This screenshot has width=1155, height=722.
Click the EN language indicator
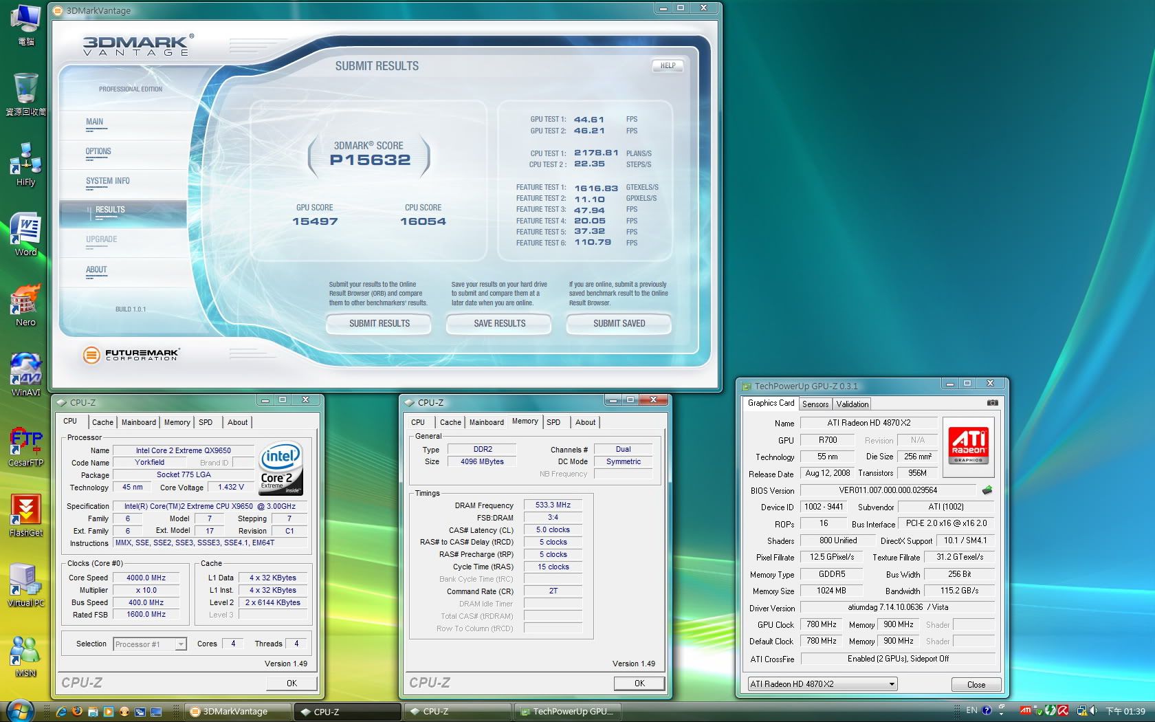(x=971, y=710)
